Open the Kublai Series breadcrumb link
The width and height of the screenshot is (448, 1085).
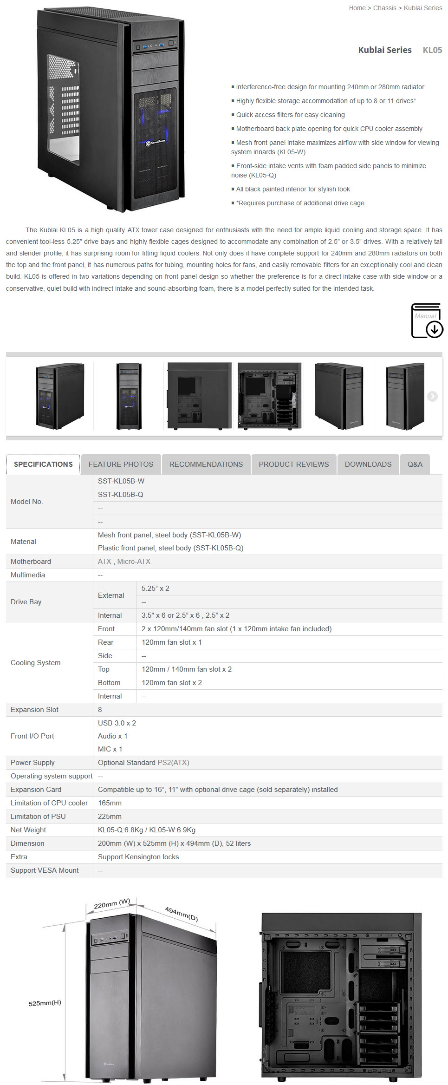(423, 8)
